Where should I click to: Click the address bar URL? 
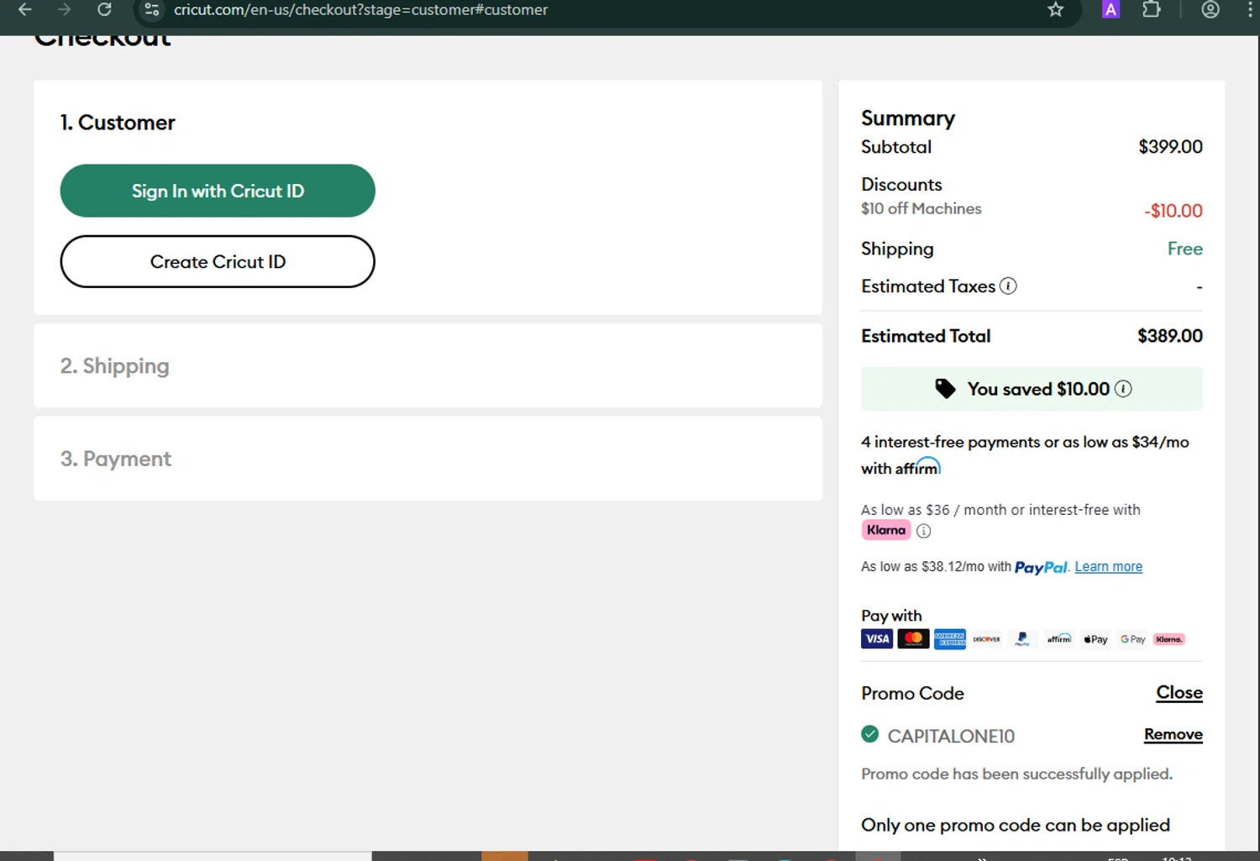point(361,9)
